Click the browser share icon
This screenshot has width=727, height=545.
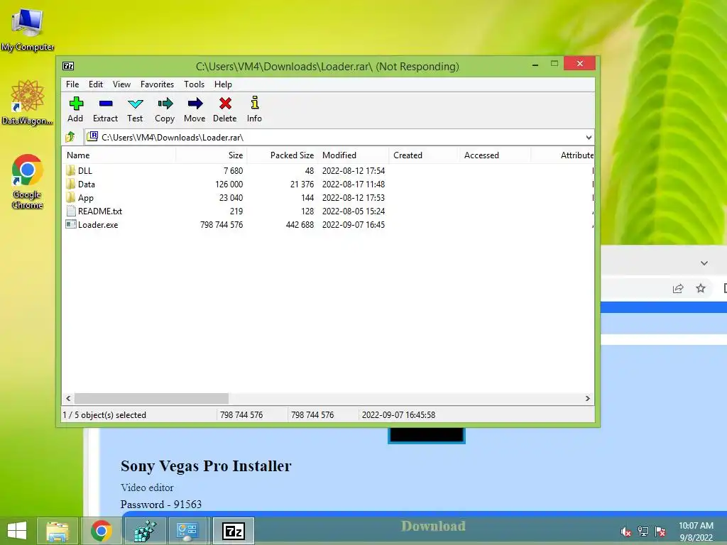(x=678, y=288)
